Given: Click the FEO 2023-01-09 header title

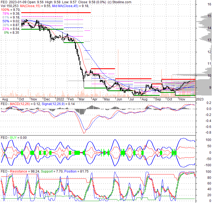Looking at the screenshot, I should pyautogui.click(x=14, y=2).
